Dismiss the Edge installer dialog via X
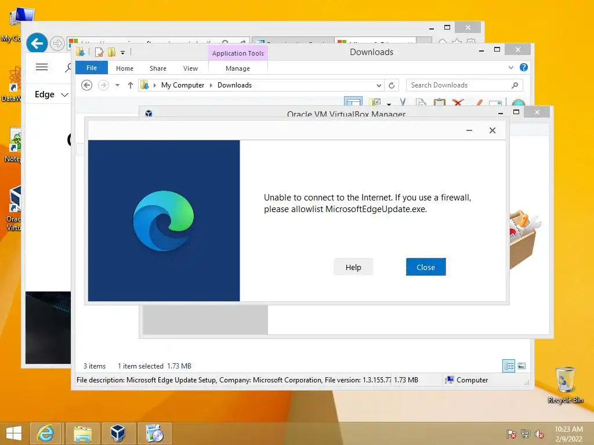594x445 pixels. (x=492, y=130)
